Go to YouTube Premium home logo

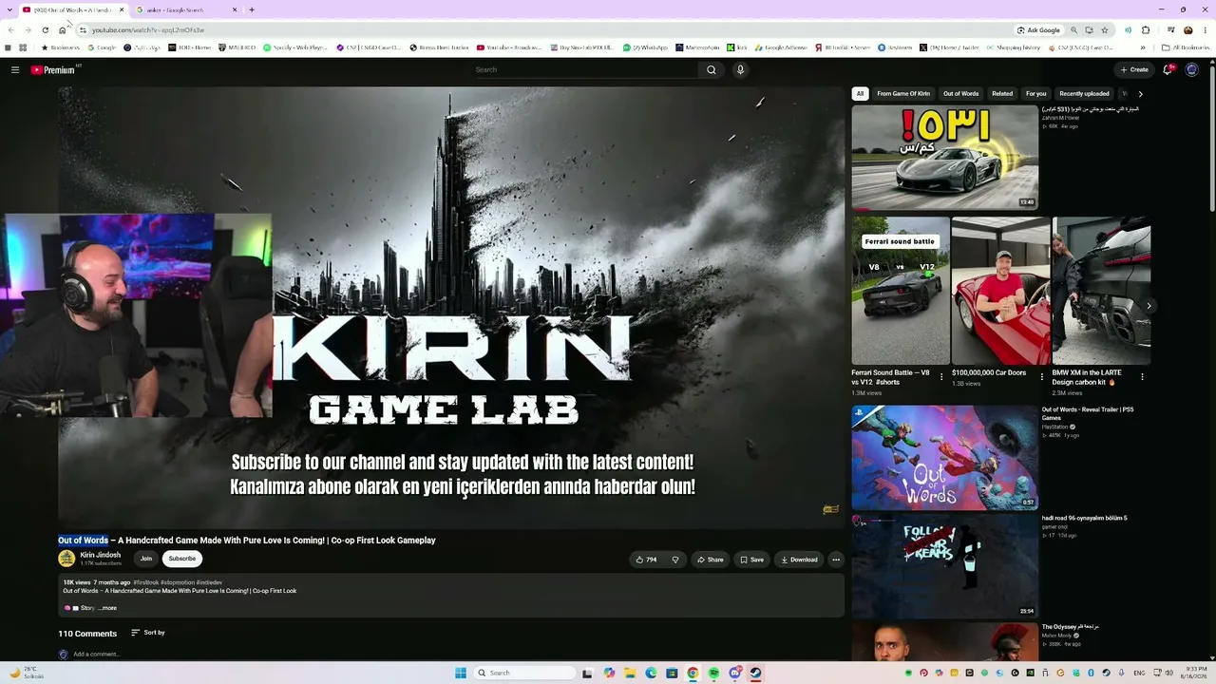(x=53, y=69)
